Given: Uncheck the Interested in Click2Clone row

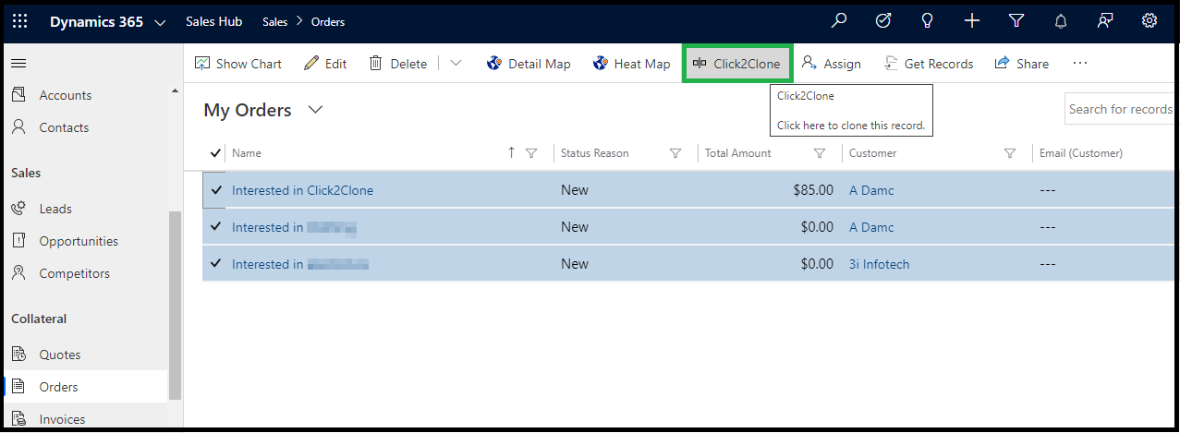Looking at the screenshot, I should [216, 190].
